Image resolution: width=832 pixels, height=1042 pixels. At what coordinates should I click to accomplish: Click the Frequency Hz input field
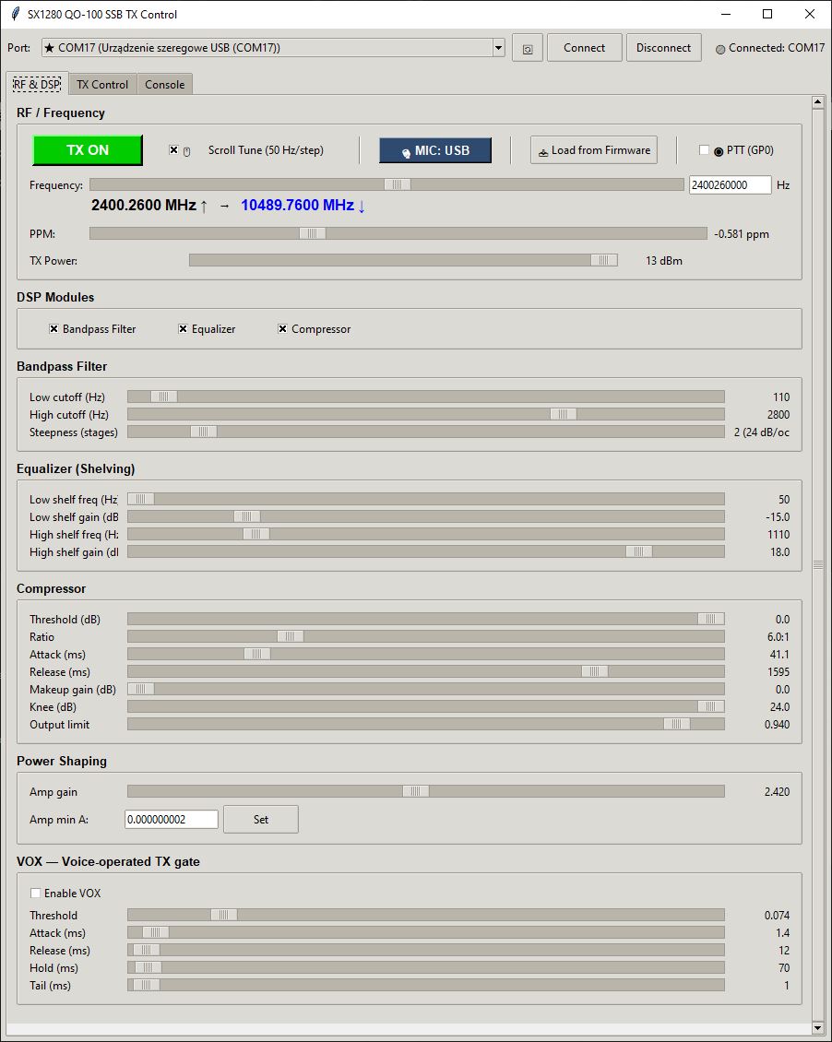[731, 185]
